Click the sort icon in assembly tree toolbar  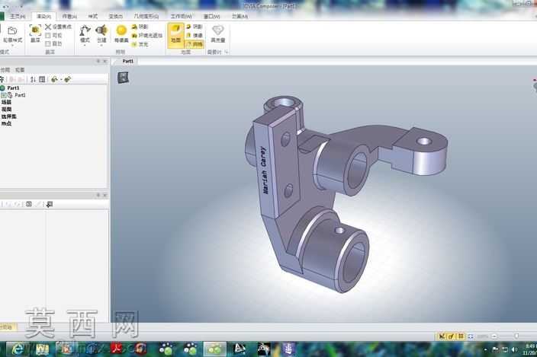pos(33,80)
